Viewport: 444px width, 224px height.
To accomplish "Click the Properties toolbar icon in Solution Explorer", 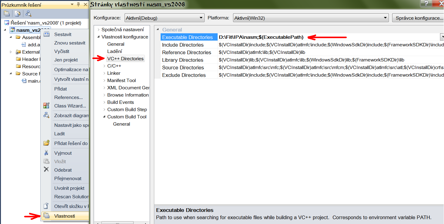I will point(7,14).
